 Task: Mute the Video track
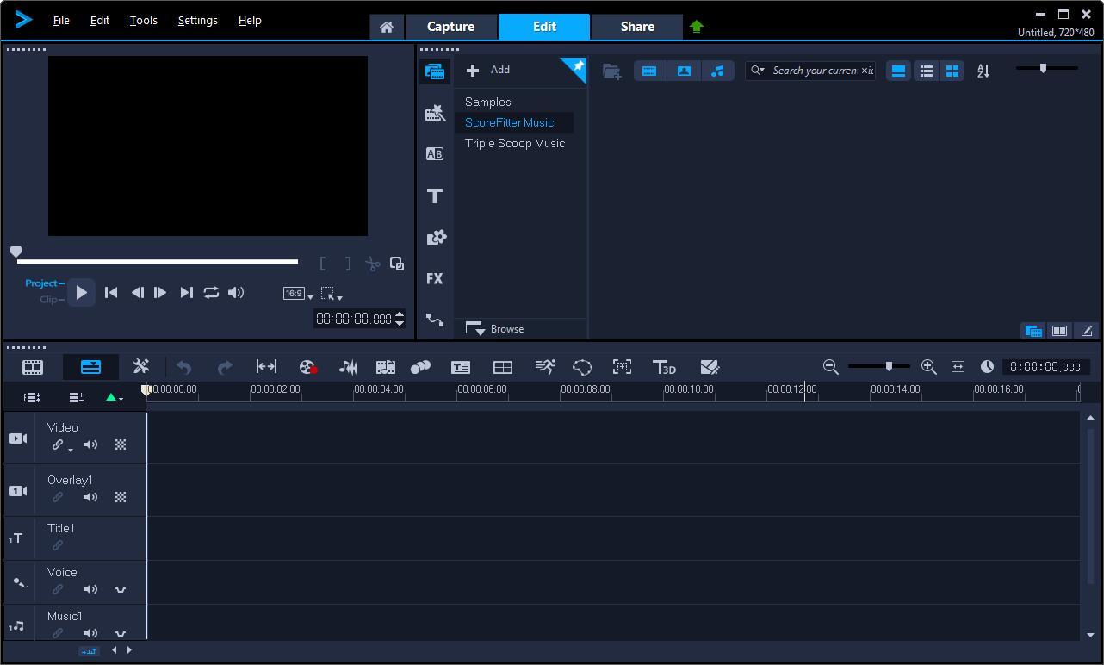(90, 445)
